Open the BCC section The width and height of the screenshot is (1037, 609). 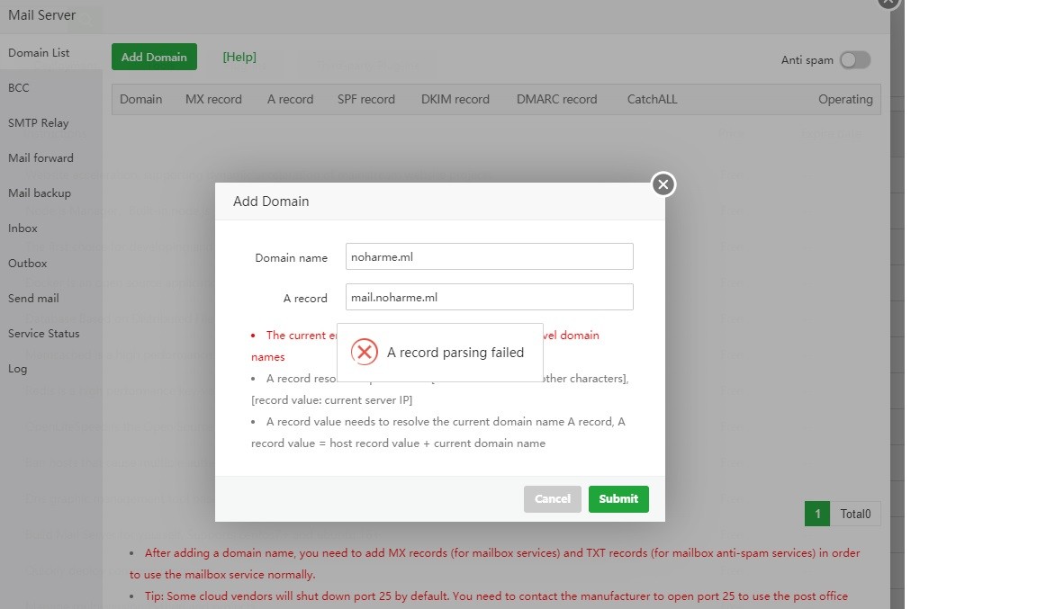pos(19,88)
